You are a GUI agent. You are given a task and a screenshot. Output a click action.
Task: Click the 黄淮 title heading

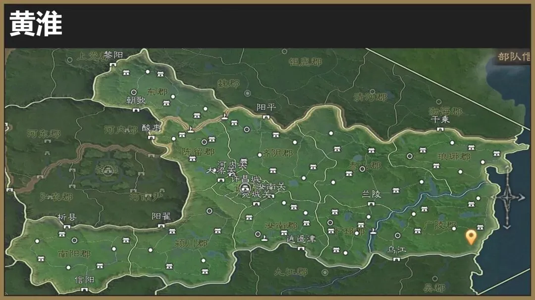pyautogui.click(x=36, y=24)
